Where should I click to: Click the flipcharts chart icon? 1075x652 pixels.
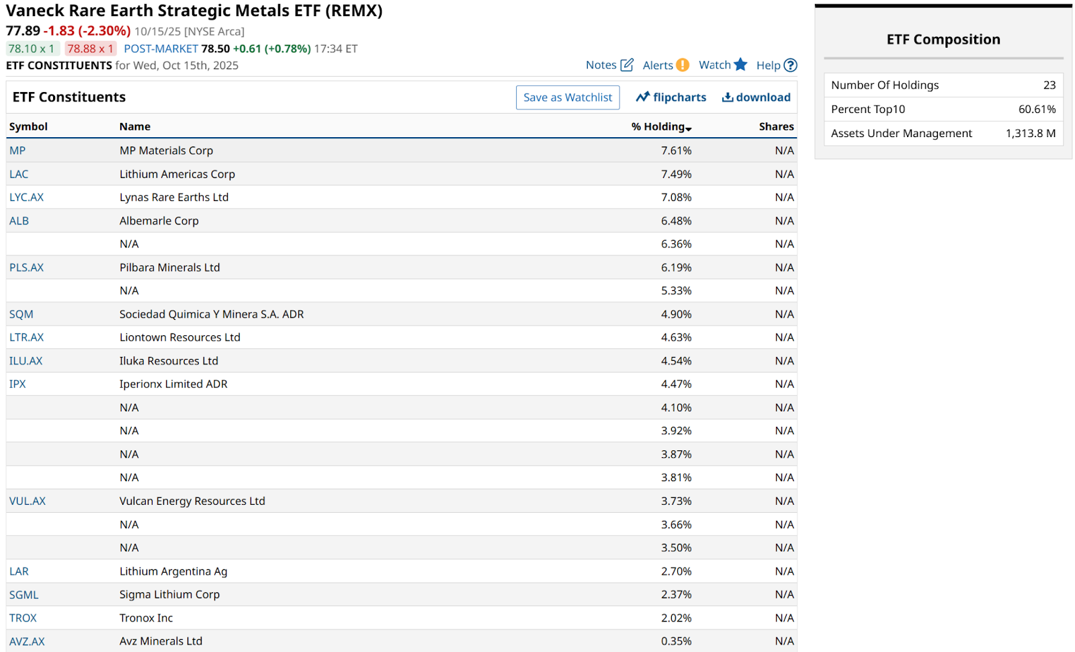643,97
